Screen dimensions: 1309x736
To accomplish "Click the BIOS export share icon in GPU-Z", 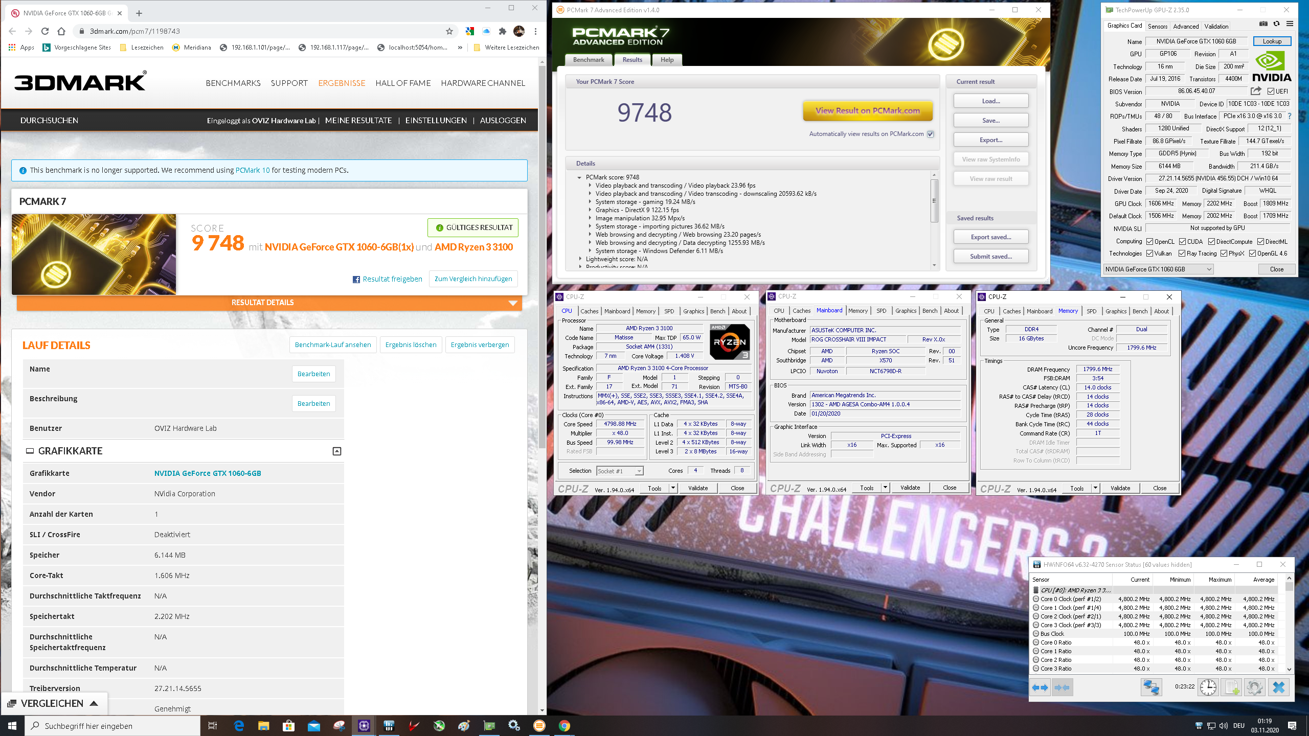I will (1256, 91).
